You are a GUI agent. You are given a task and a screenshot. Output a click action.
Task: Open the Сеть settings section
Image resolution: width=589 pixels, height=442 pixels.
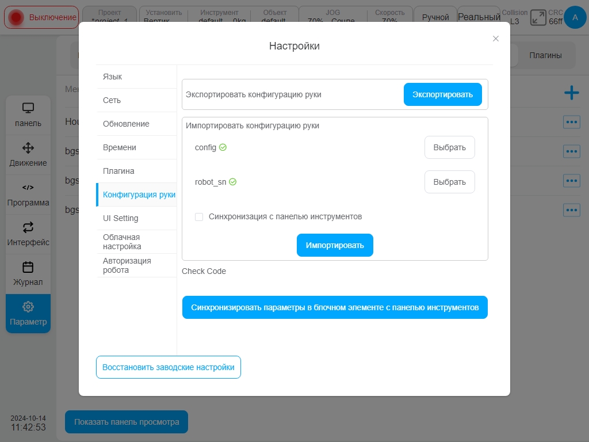[x=136, y=100]
